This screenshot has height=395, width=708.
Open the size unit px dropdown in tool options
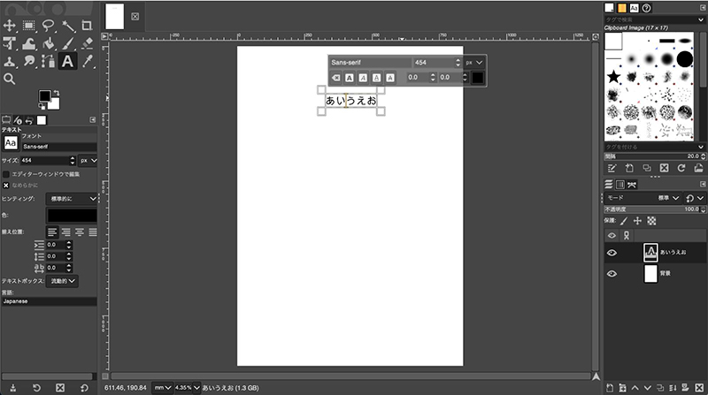(88, 161)
